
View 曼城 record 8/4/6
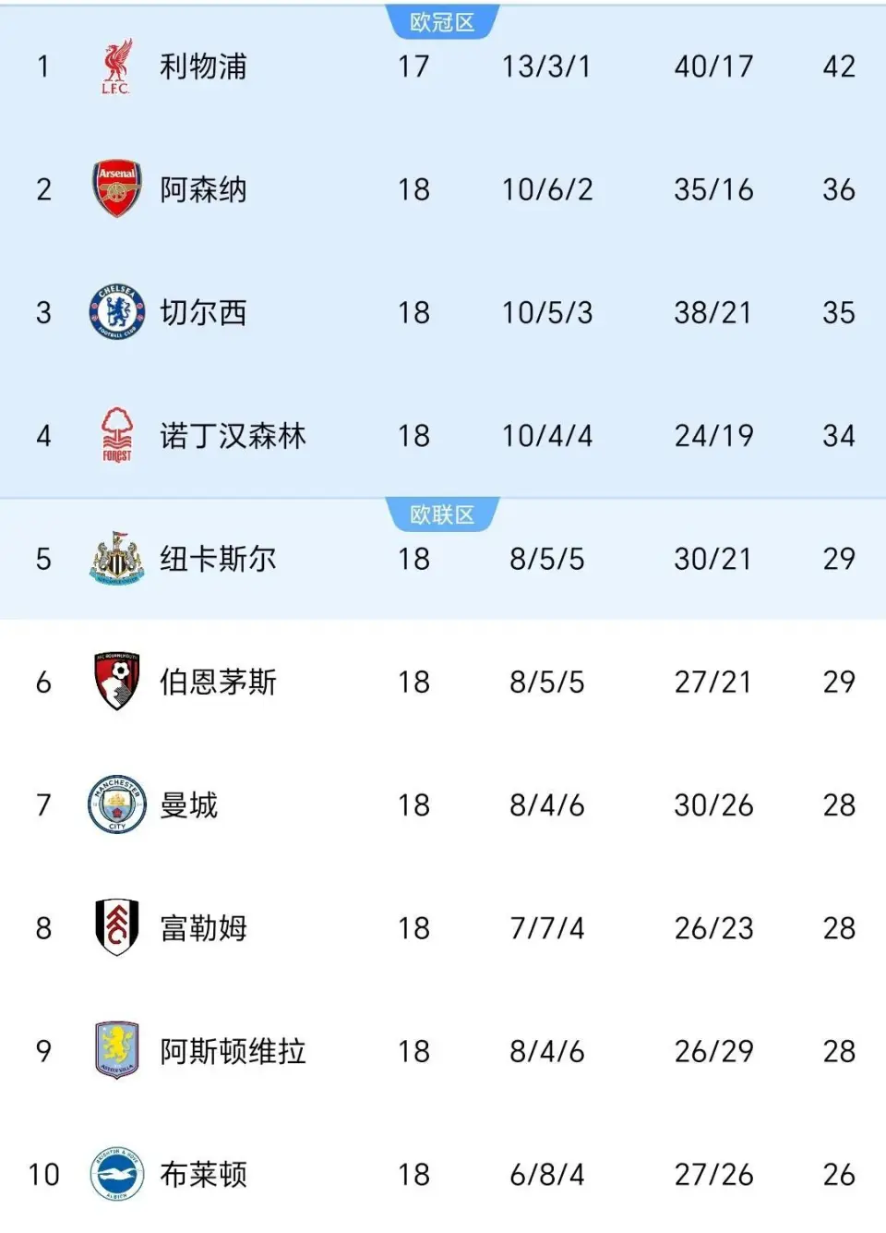547,805
